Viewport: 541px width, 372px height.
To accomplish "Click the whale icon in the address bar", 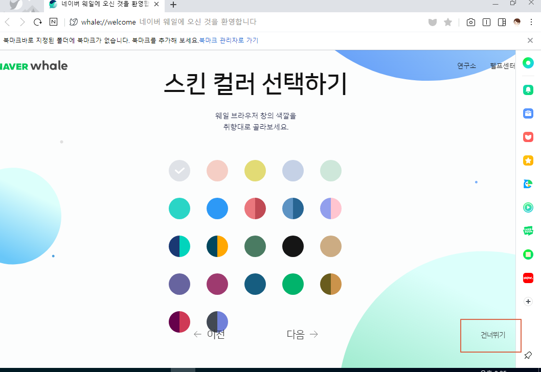I will point(74,22).
